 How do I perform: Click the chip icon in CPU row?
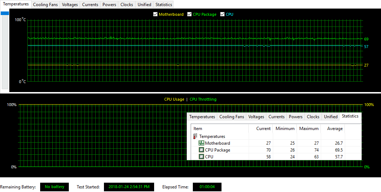coord(201,157)
